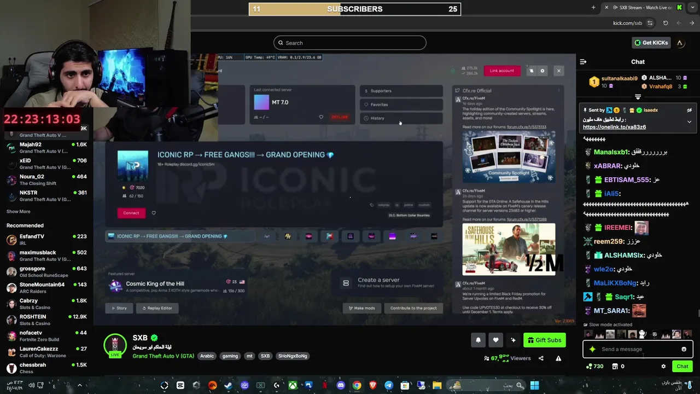This screenshot has width=700, height=394.
Task: Open recommended channel StoneMountain64
Action: tap(46, 288)
